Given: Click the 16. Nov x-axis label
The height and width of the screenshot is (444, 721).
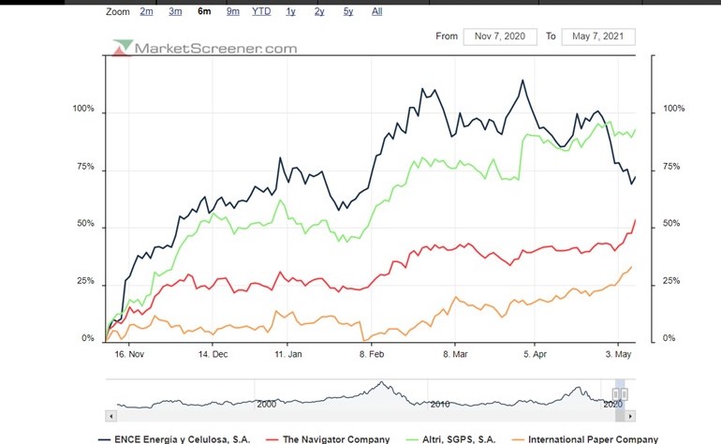Looking at the screenshot, I should point(129,354).
